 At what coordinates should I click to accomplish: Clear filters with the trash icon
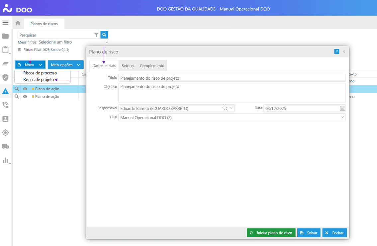point(19,49)
